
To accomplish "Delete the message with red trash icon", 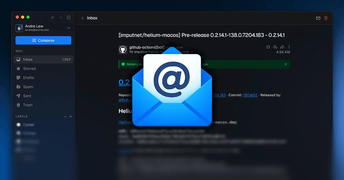I will click(326, 18).
